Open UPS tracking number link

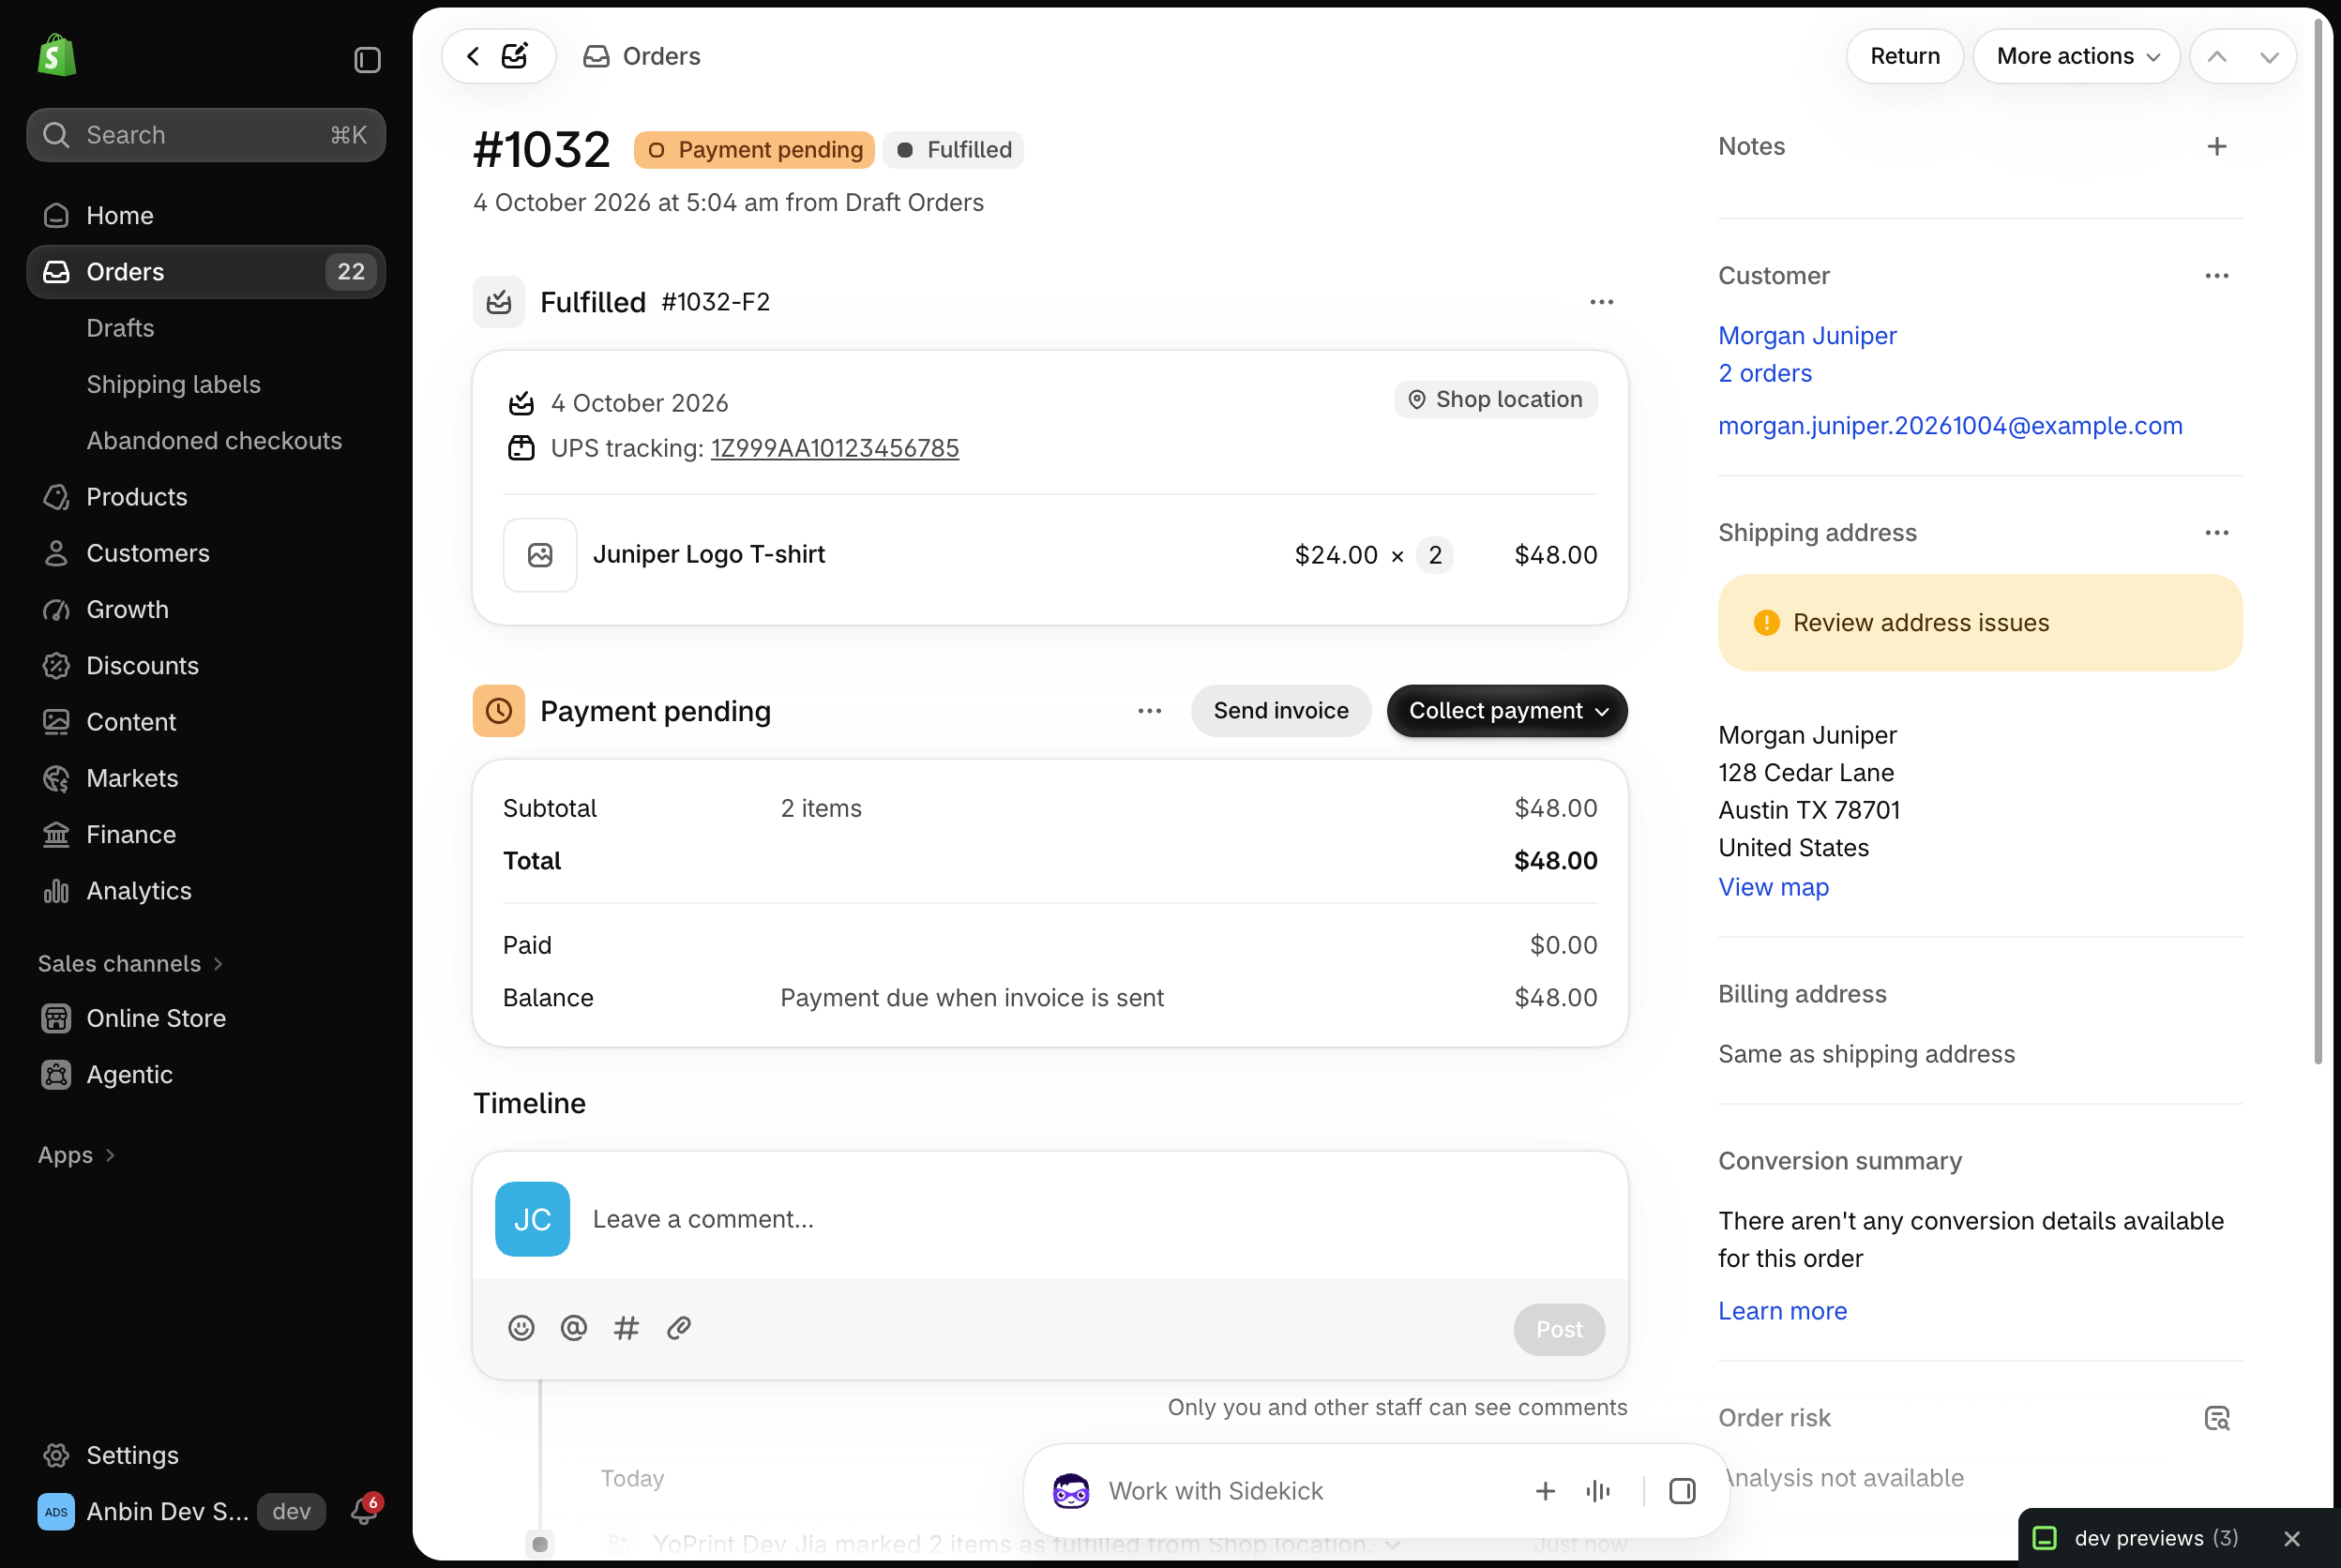(x=835, y=448)
